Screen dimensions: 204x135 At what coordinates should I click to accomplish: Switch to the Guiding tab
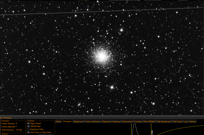[x=138, y=121]
